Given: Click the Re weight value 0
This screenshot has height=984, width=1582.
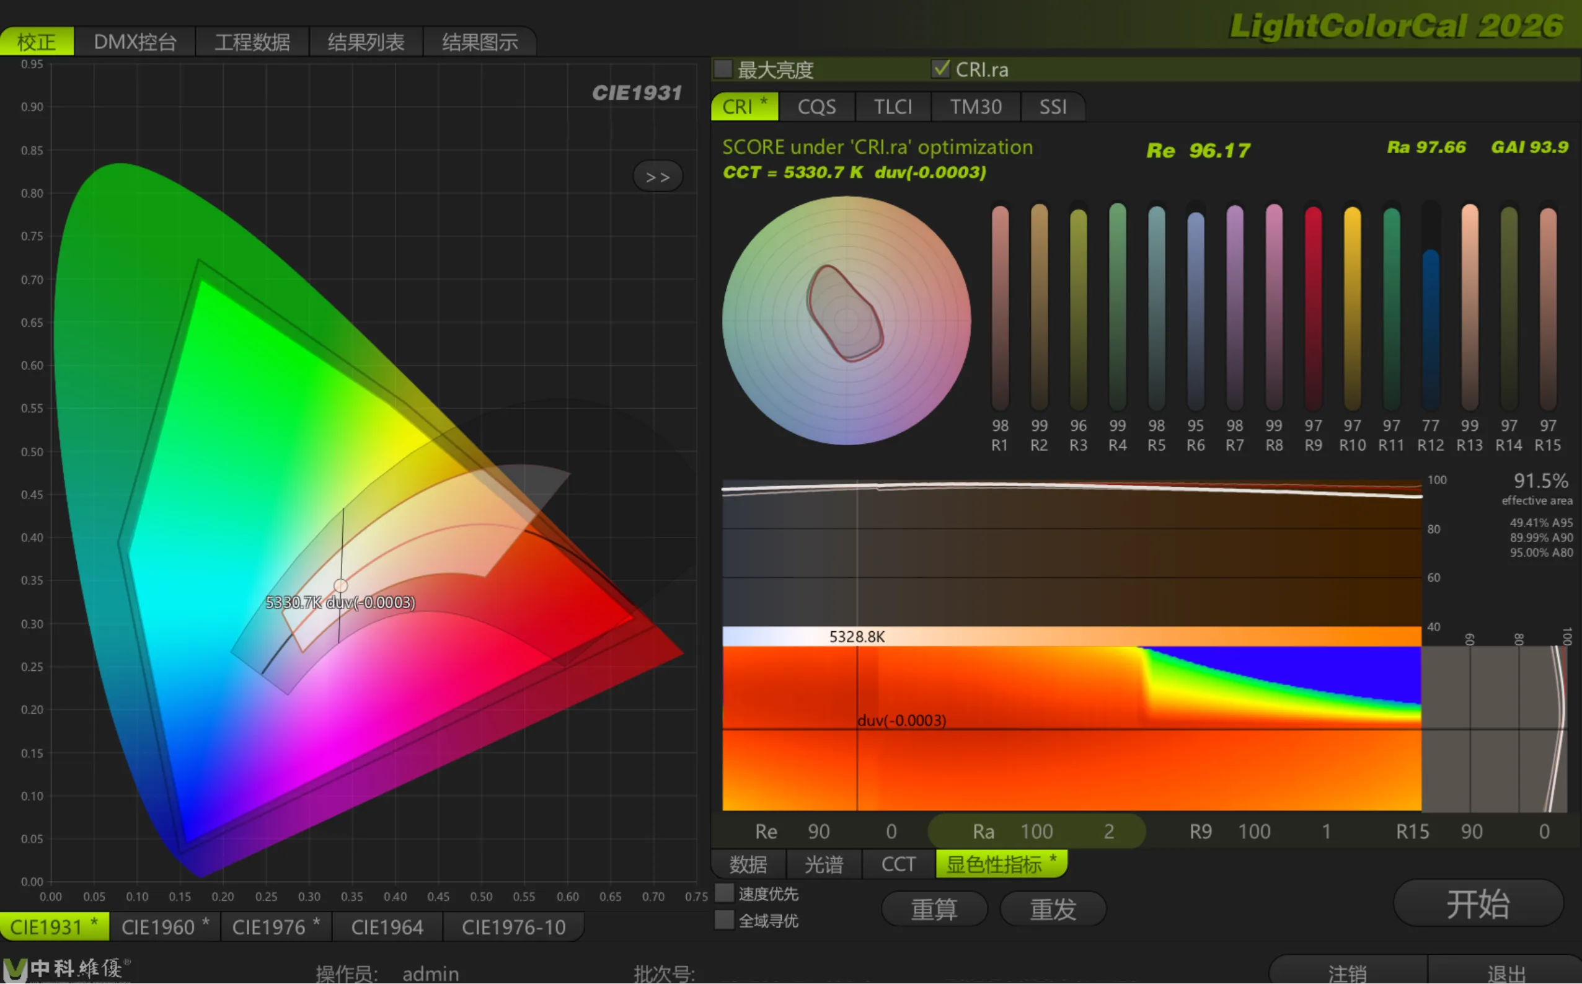Looking at the screenshot, I should tap(891, 831).
